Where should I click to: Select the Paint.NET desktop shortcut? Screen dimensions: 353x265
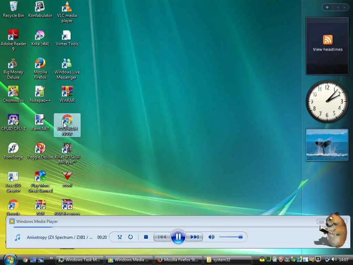[40, 122]
